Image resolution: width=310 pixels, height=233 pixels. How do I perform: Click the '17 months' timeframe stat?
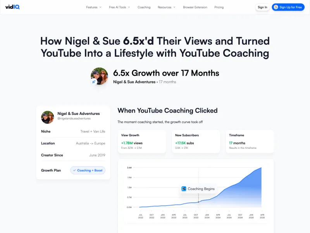(x=237, y=143)
